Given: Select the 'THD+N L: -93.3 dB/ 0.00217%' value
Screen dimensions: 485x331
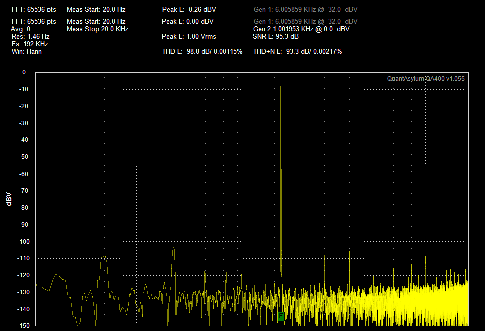Looking at the screenshot, I should 298,52.
